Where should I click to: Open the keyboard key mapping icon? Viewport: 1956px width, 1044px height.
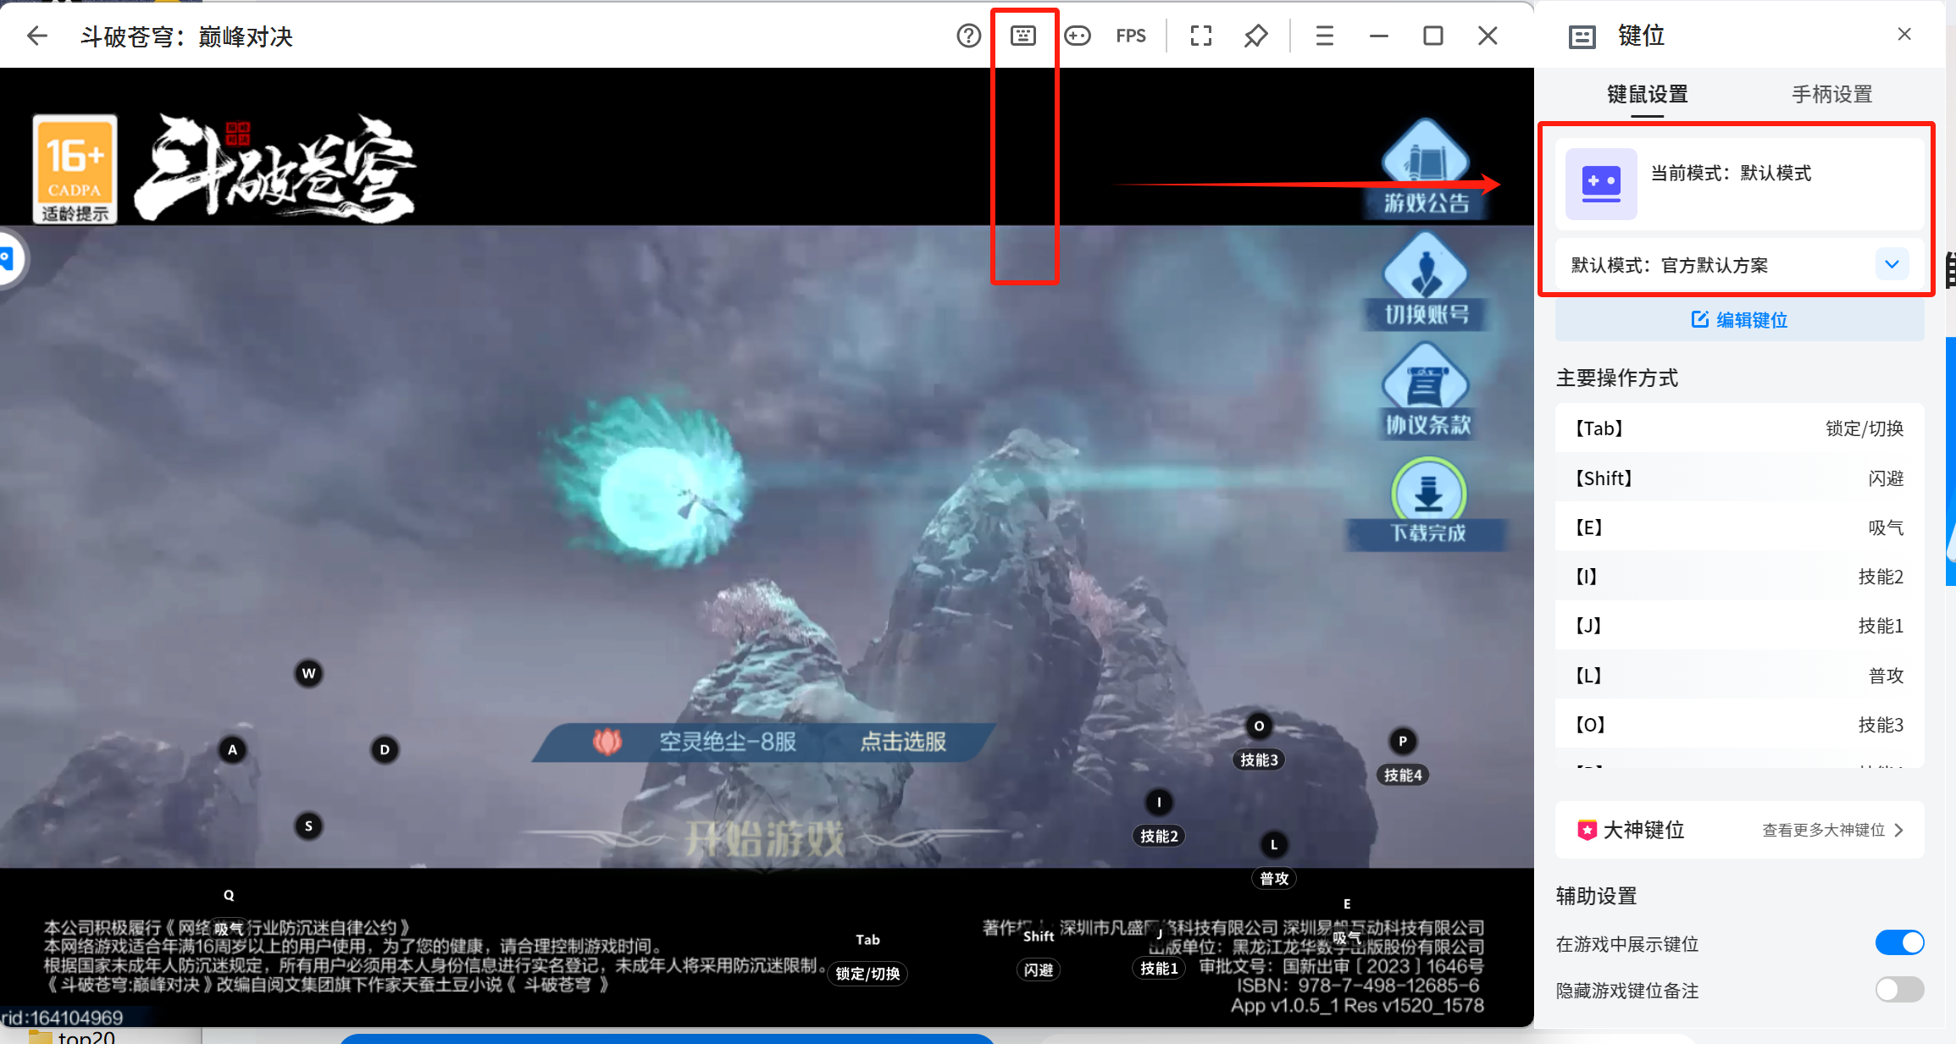(x=1023, y=36)
